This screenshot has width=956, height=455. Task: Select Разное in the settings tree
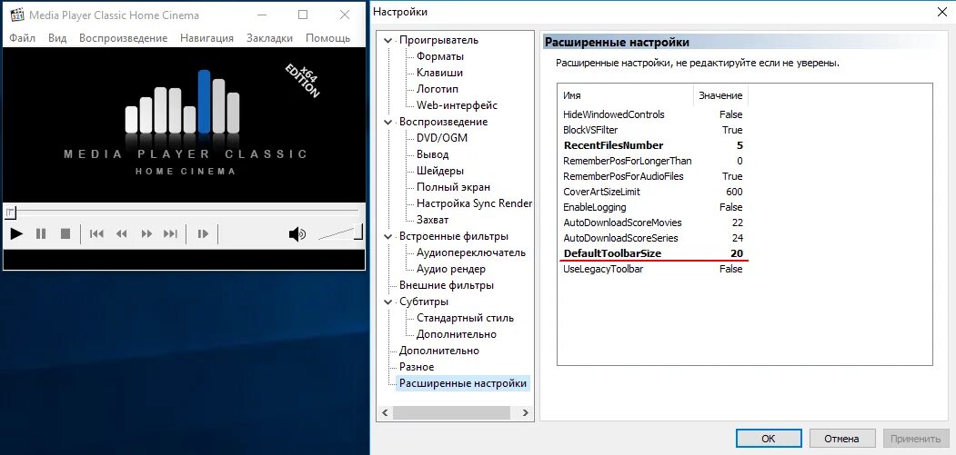tap(417, 367)
